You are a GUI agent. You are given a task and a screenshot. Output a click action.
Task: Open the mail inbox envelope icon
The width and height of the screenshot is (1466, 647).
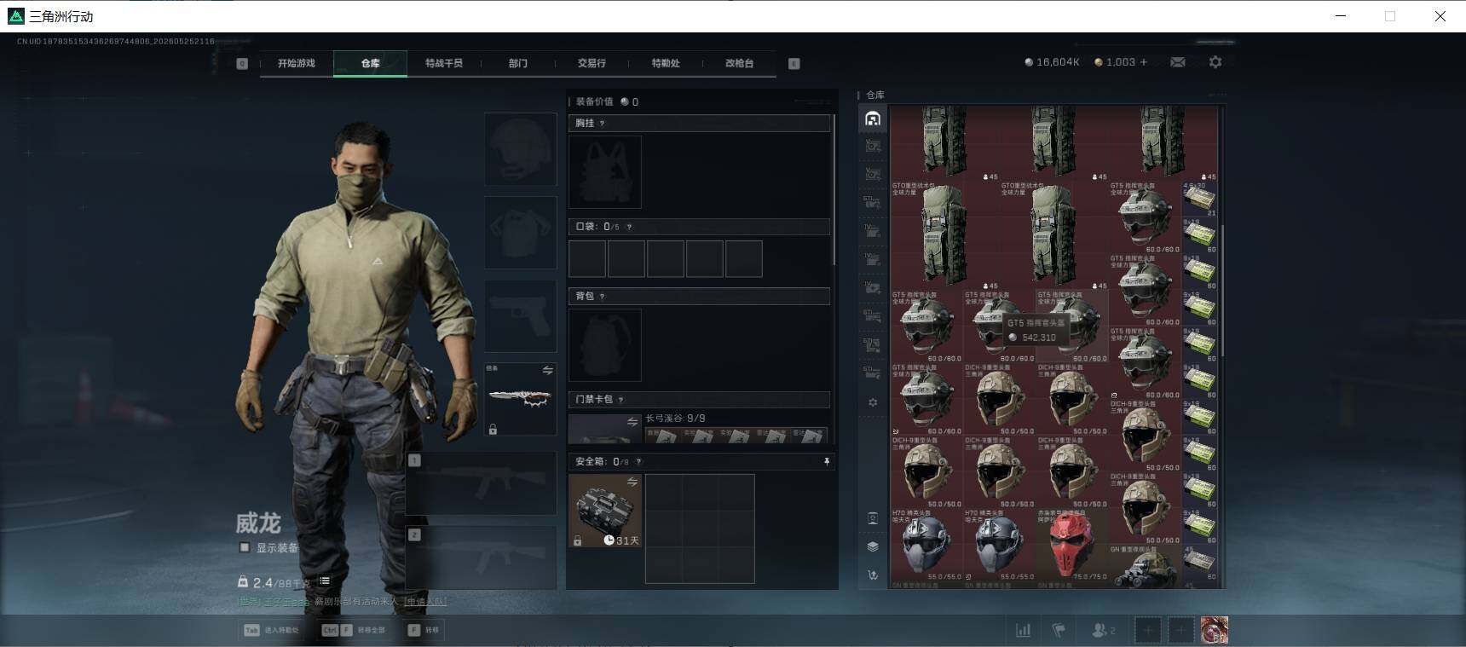(x=1178, y=62)
